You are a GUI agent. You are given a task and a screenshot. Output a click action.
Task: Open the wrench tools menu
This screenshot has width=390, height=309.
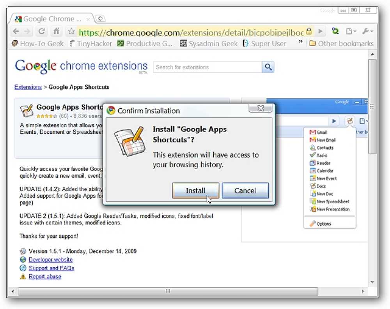point(368,31)
